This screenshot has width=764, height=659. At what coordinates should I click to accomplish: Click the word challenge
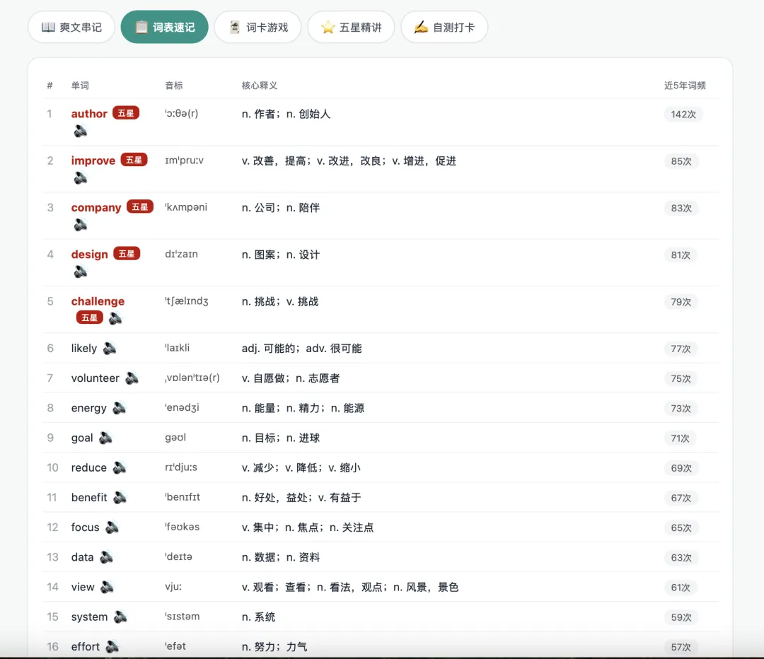(98, 301)
